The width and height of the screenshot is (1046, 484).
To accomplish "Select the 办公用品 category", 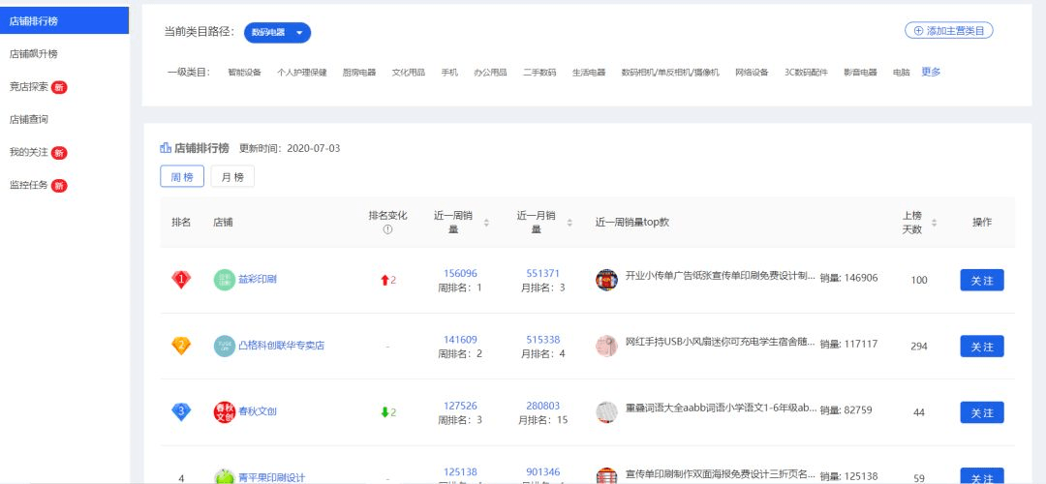I will click(x=490, y=73).
